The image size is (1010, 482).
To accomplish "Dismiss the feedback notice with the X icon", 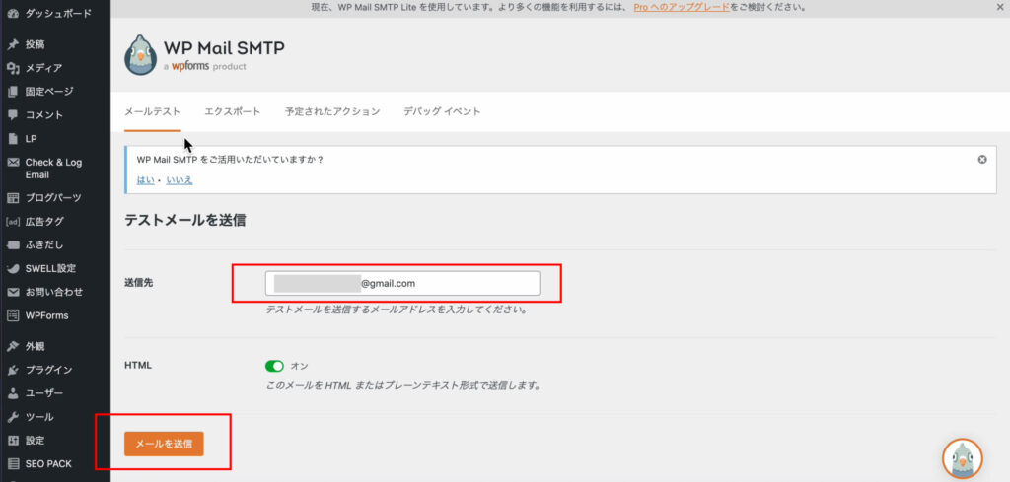I will point(982,160).
